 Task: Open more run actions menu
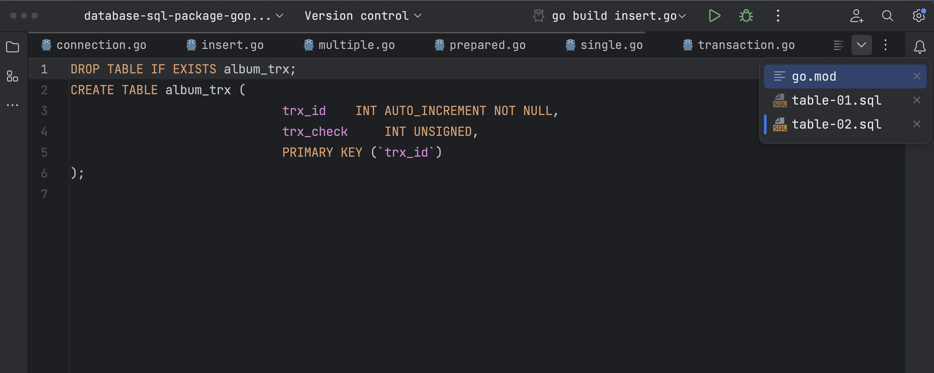[x=778, y=16]
